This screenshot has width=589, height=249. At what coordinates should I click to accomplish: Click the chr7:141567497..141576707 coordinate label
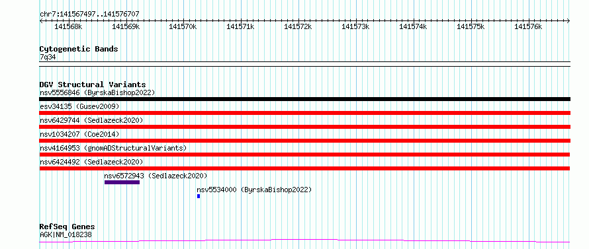click(89, 15)
